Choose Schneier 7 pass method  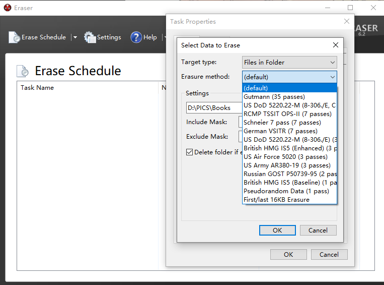282,123
